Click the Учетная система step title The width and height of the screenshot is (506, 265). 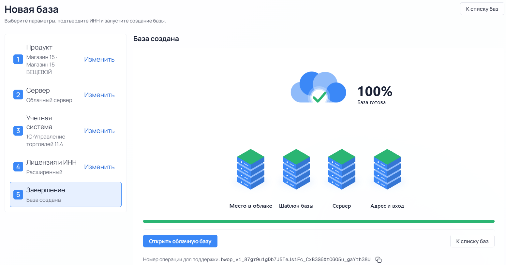[39, 123]
